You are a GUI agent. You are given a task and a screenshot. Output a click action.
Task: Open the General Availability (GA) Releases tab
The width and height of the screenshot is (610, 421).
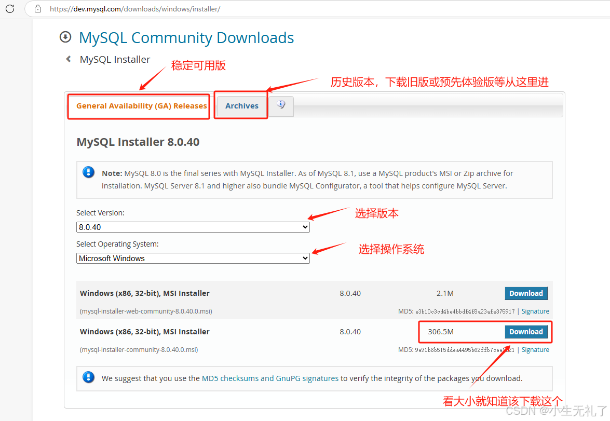click(141, 106)
